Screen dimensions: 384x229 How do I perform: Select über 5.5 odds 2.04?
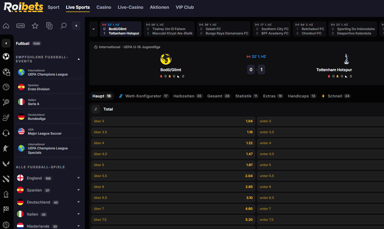(x=173, y=176)
